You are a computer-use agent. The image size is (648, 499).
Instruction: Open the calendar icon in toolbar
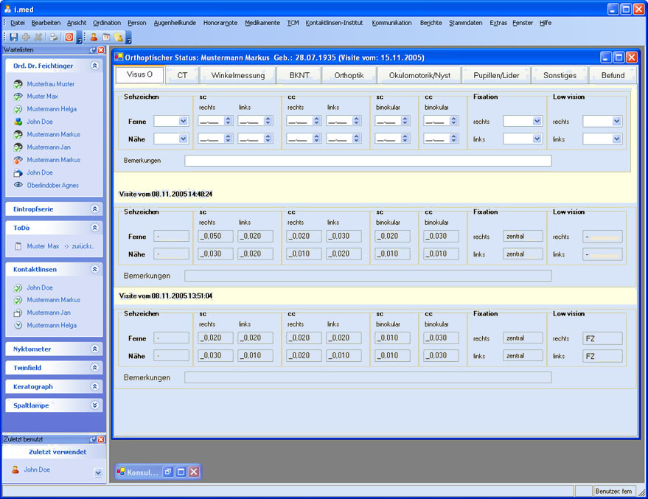pyautogui.click(x=105, y=37)
